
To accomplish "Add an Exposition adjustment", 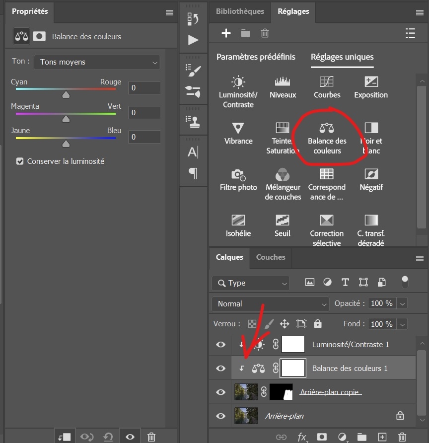I will 371,87.
